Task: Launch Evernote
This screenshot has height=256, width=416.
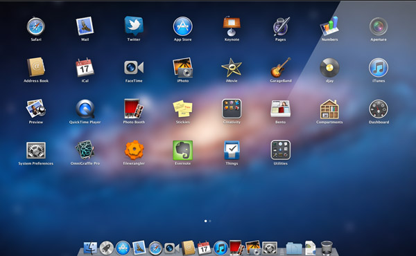Action: (x=183, y=150)
